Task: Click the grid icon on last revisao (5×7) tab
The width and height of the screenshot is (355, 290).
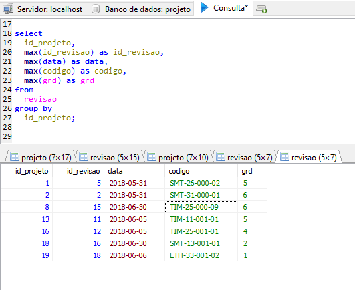Action: 285,157
